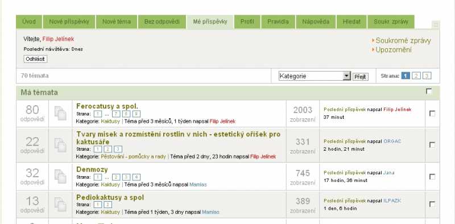Tick checkbox for Ferocatusy a spol. topic

click(432, 114)
